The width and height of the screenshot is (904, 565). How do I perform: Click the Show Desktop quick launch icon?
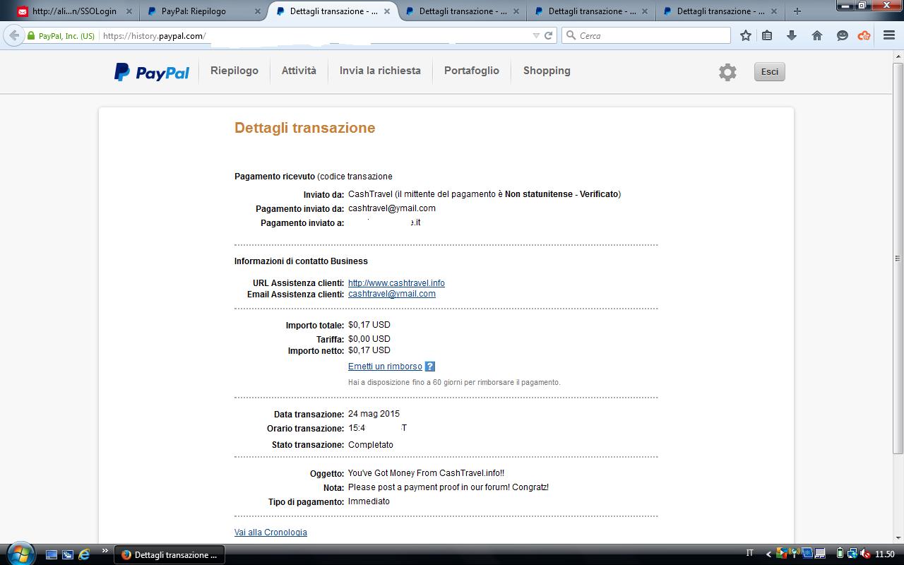52,554
